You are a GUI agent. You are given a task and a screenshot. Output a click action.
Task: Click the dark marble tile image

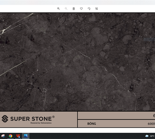[77, 62]
